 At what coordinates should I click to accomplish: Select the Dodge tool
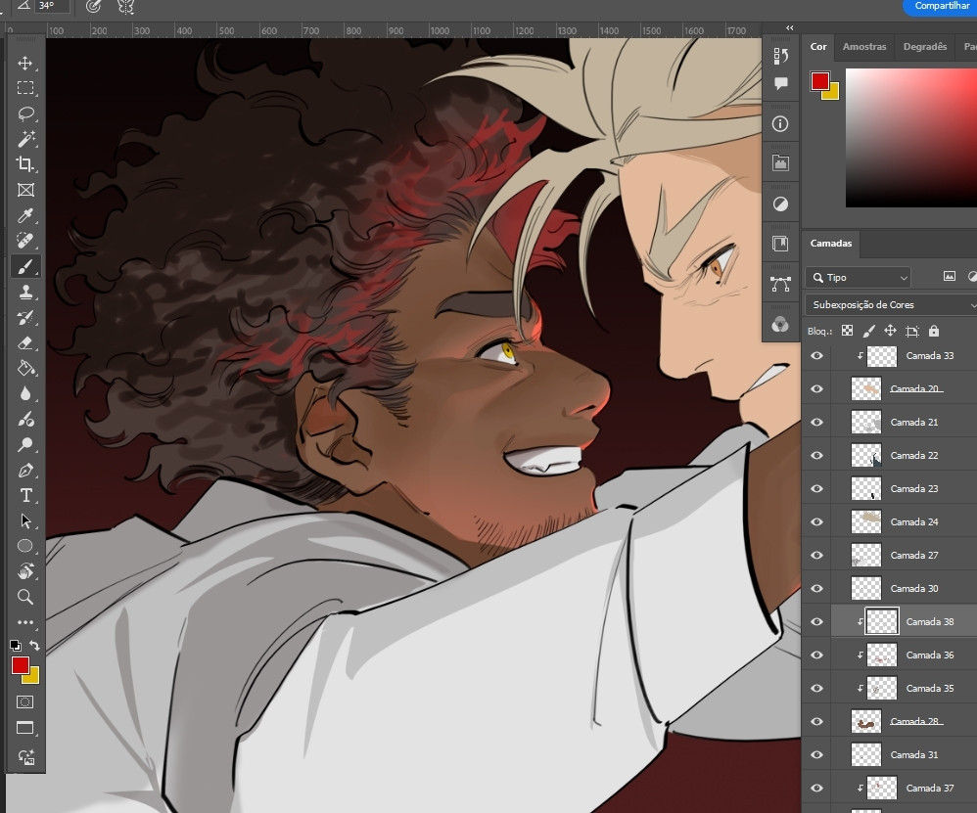[x=24, y=444]
